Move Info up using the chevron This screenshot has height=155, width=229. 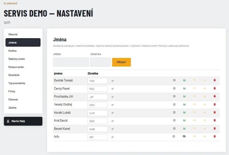(194, 136)
